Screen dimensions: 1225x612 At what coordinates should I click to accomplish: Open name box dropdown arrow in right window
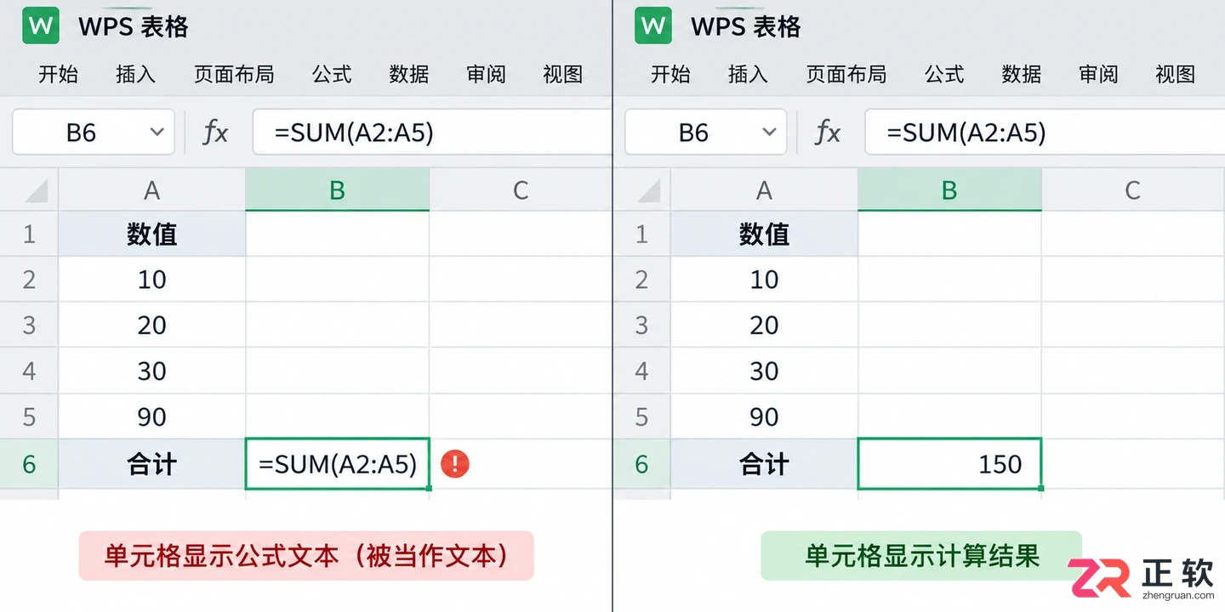pos(769,133)
